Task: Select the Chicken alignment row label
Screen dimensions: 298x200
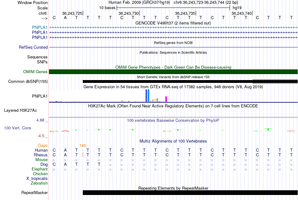Action: [x=40, y=174]
